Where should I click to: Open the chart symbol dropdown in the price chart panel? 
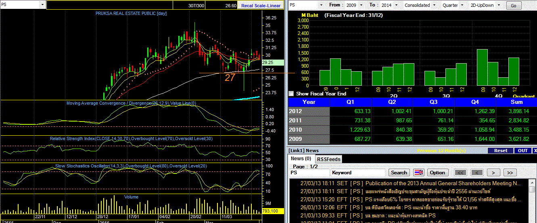click(43, 5)
